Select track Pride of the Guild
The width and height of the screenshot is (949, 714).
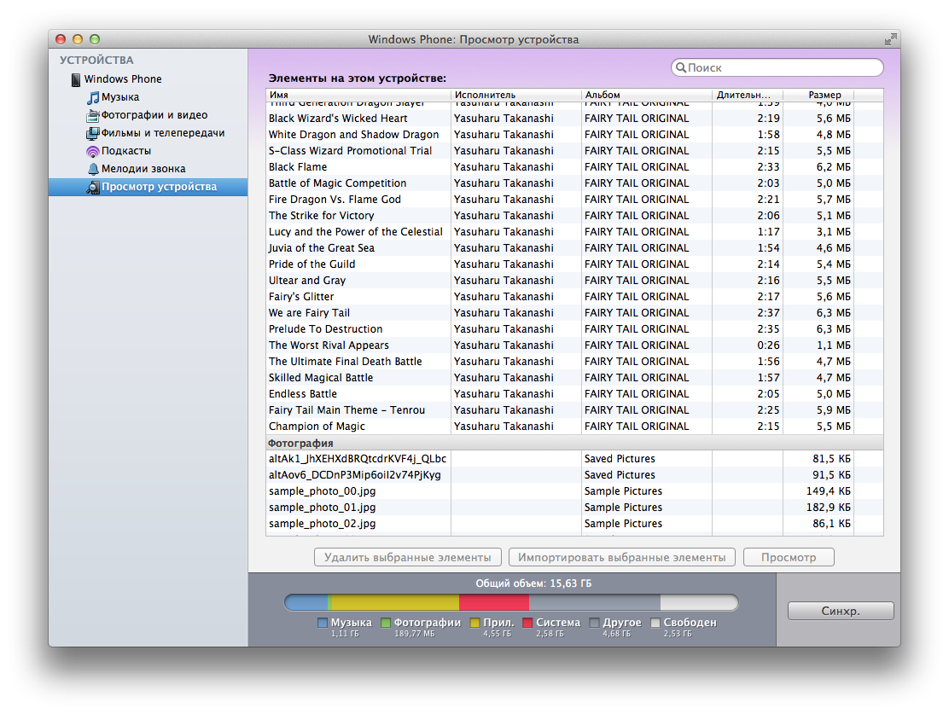[x=574, y=264]
